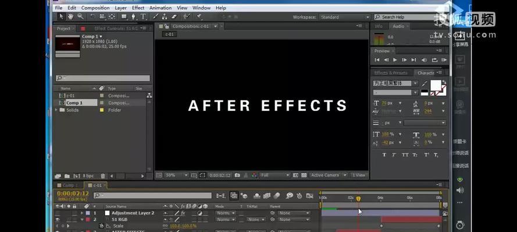Toggle Hide Shy Layers in timeline
The image size is (517, 232).
(257, 195)
